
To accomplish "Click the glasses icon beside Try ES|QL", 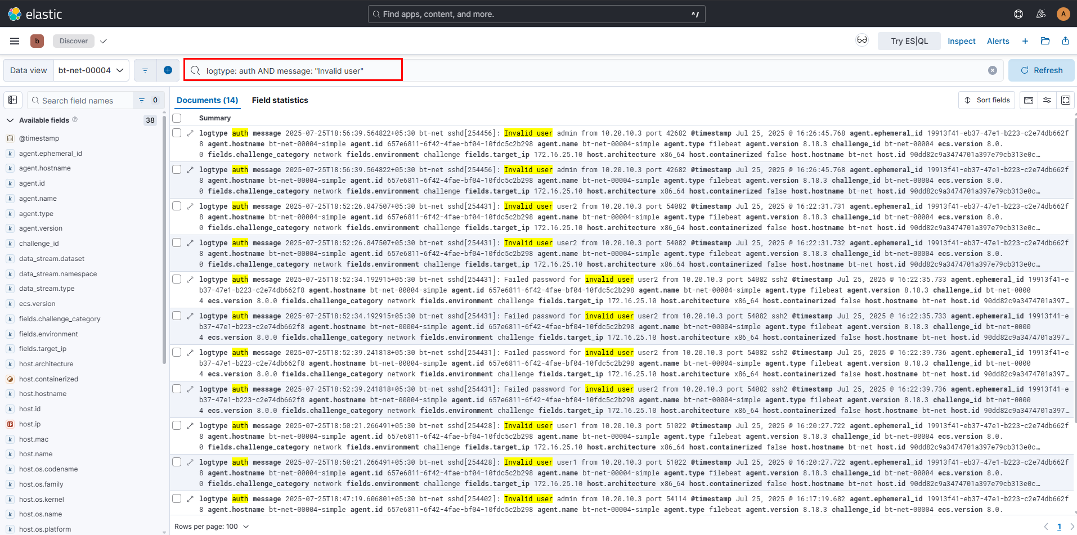I will 862,40.
